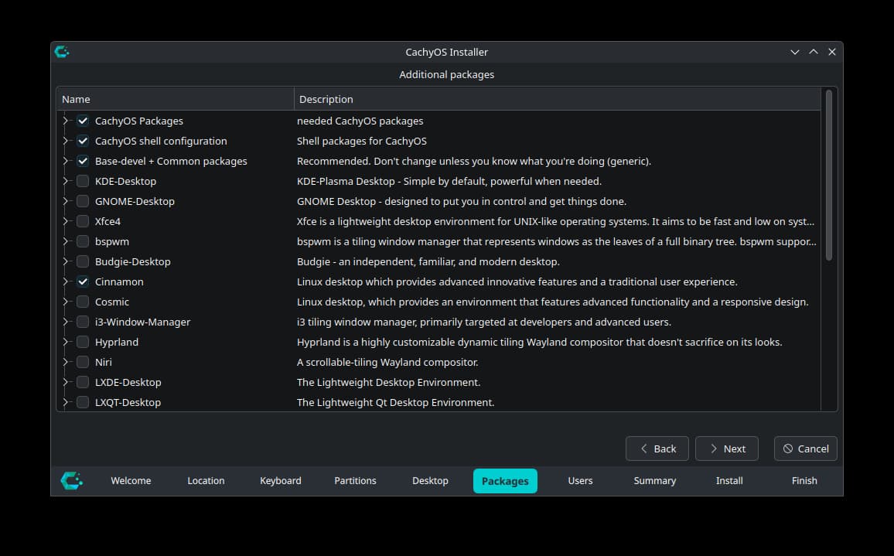Expand the i3-Window-Manager package group
The width and height of the screenshot is (894, 556).
(65, 322)
